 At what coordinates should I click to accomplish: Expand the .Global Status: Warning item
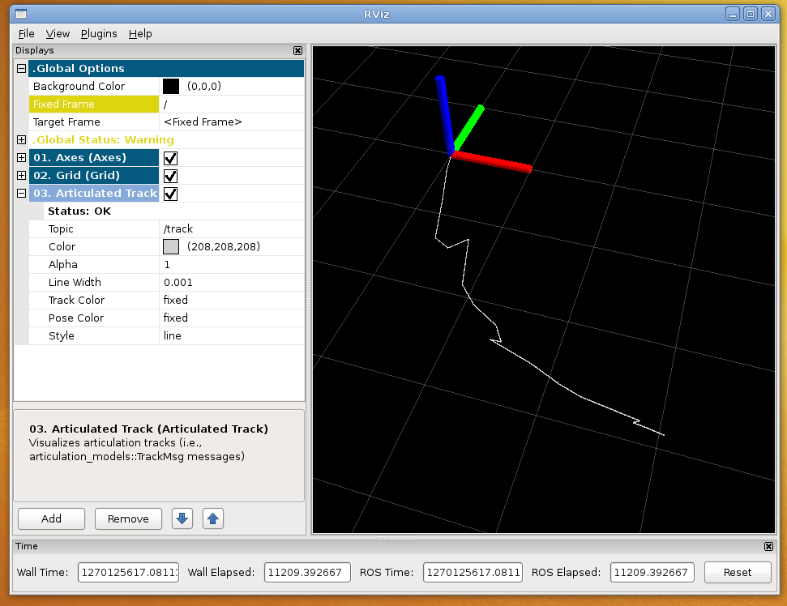click(22, 140)
